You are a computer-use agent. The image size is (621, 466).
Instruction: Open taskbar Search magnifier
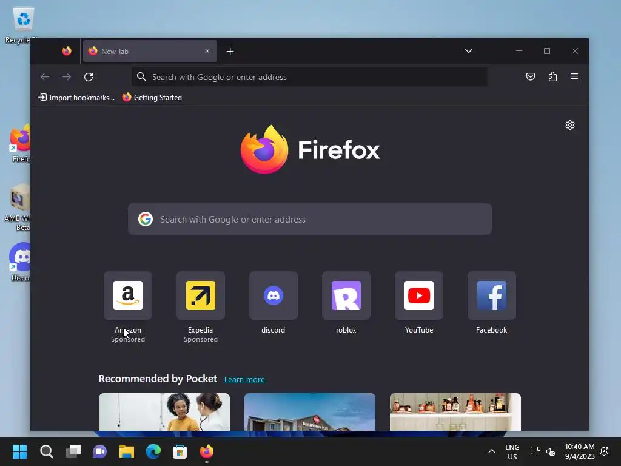coord(46,451)
